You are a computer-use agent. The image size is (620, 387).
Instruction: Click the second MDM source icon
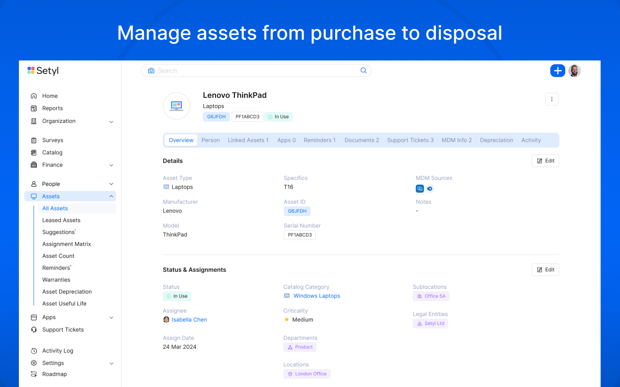coord(430,189)
